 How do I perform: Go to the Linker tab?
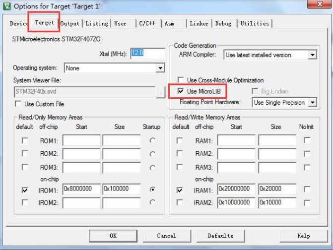tap(200, 23)
